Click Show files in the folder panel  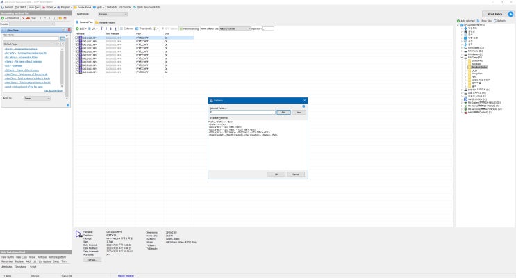coord(484,21)
